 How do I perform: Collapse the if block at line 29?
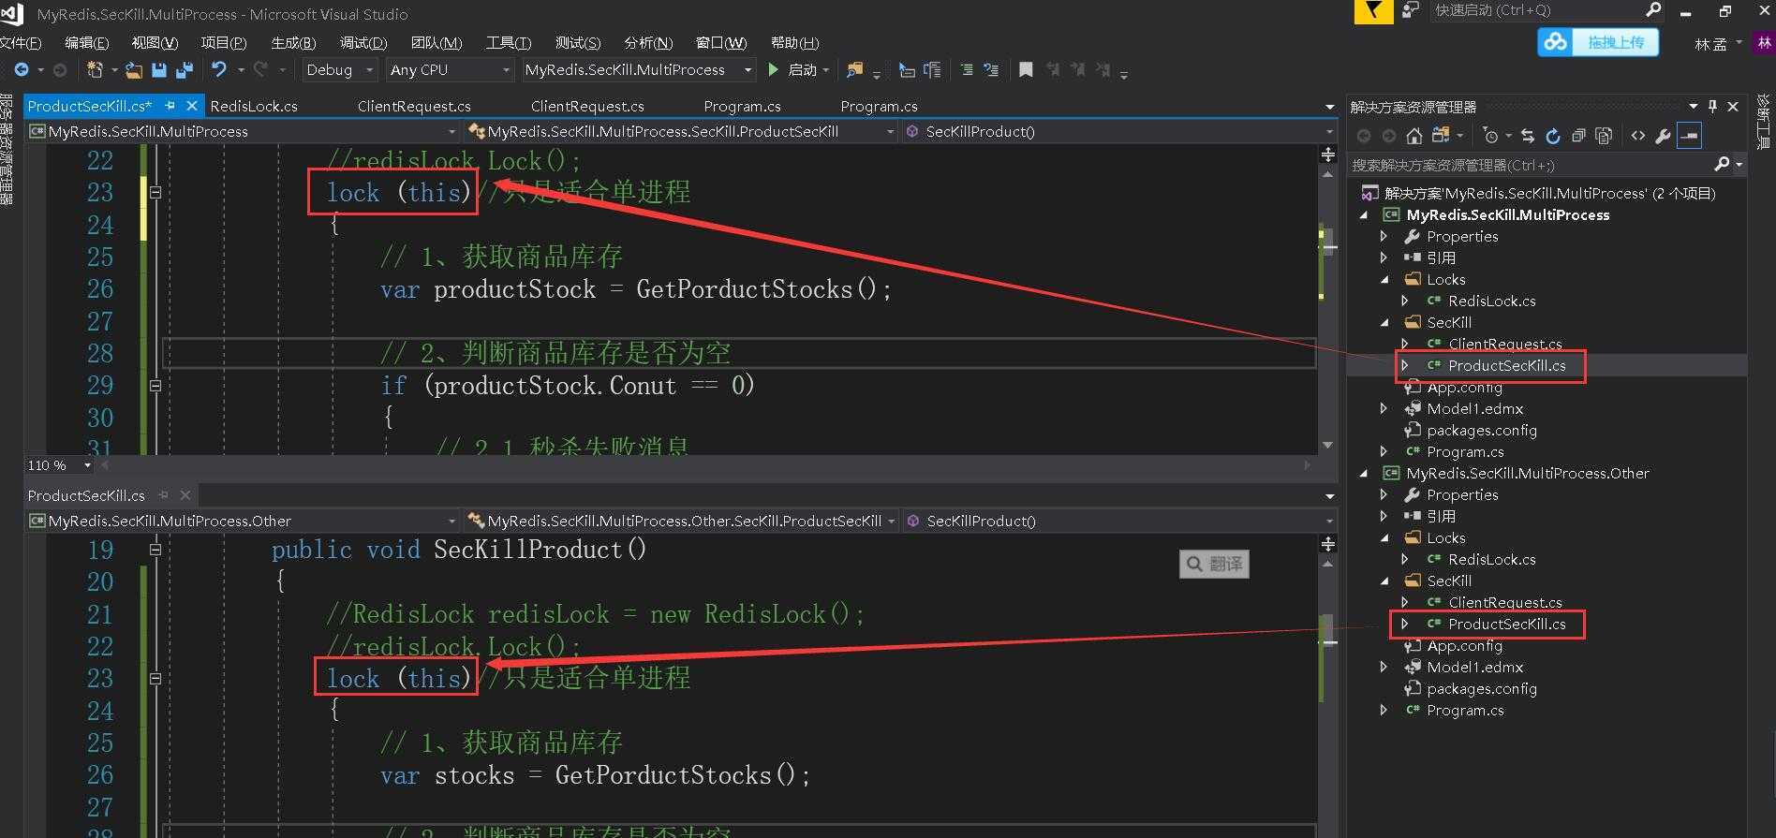click(x=155, y=386)
